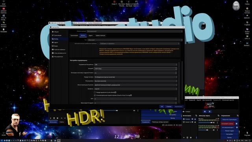Open Mic/Aux three-dot options menu
Viewport: 252px width, 142px height.
pos(217,123)
